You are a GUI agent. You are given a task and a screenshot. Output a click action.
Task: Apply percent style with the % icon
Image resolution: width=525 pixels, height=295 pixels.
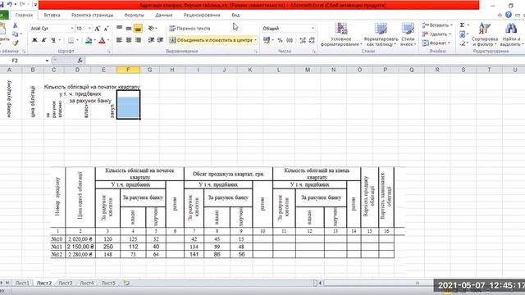coord(280,40)
